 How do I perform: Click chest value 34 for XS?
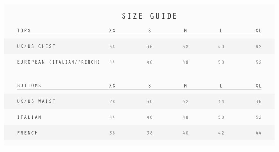point(112,46)
